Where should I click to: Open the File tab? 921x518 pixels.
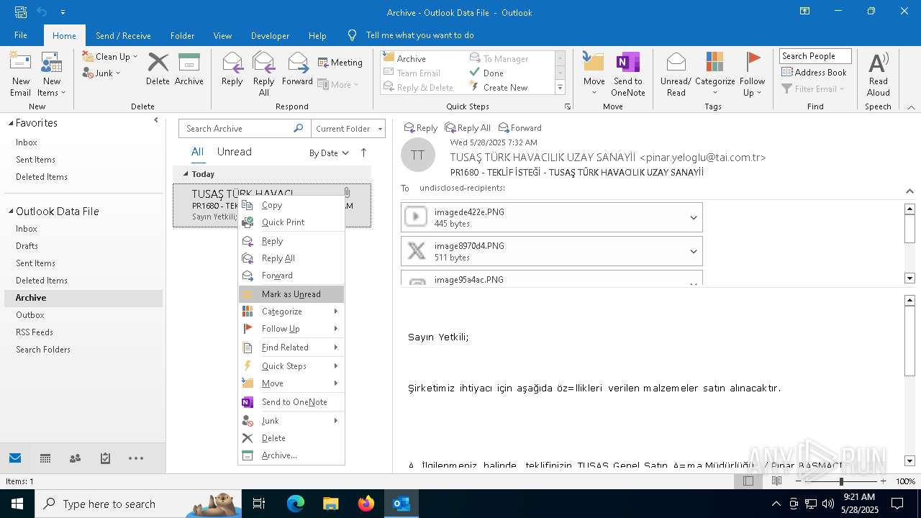(x=21, y=35)
